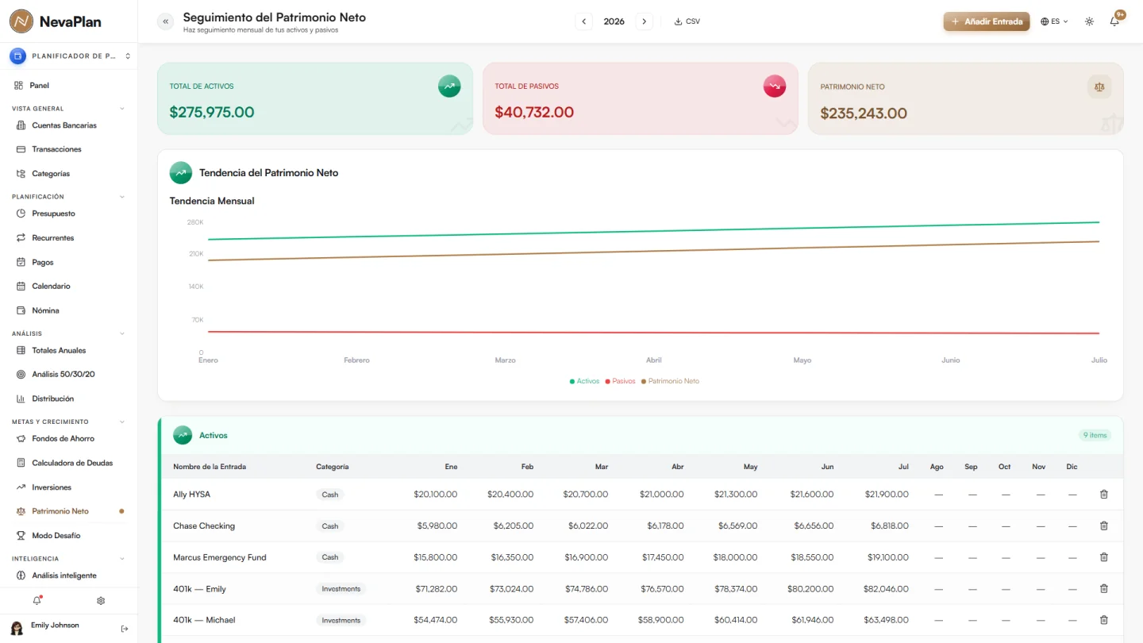Open the Planificador workspace switcher
This screenshot has height=643, width=1143.
(x=69, y=56)
